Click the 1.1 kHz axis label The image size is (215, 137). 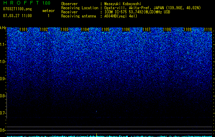click(x=3, y=45)
